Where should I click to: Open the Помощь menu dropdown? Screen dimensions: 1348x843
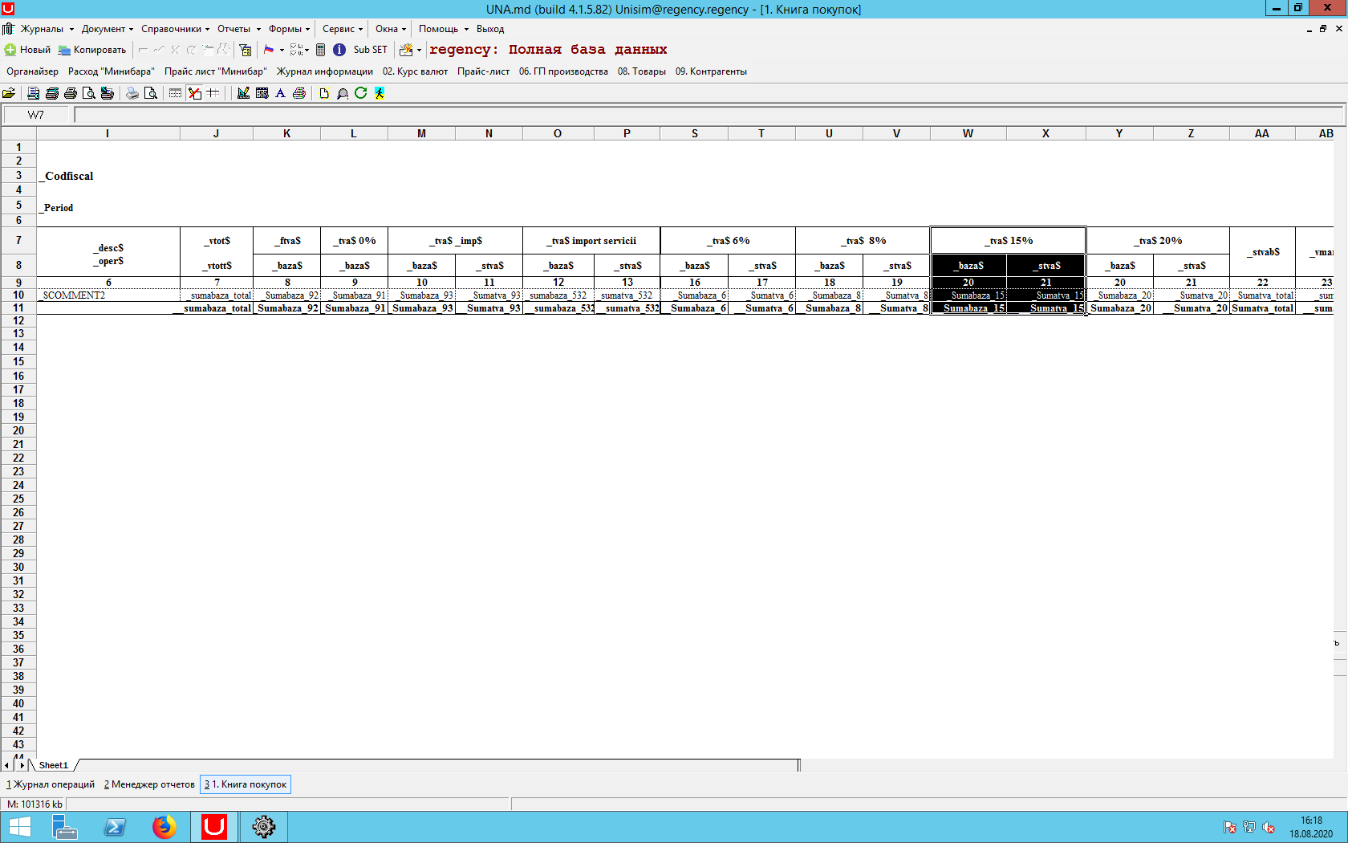point(443,29)
